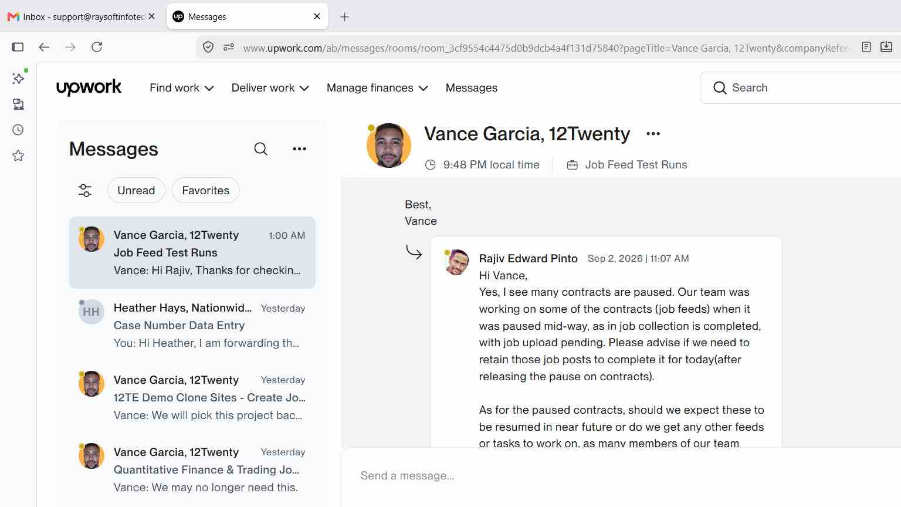Image resolution: width=901 pixels, height=507 pixels.
Task: Reload the page with refresh icon
Action: click(97, 47)
